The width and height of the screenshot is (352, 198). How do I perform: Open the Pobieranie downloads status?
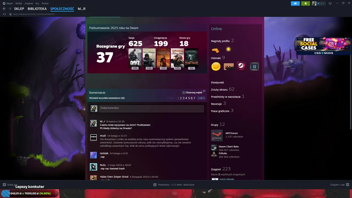coord(174,185)
